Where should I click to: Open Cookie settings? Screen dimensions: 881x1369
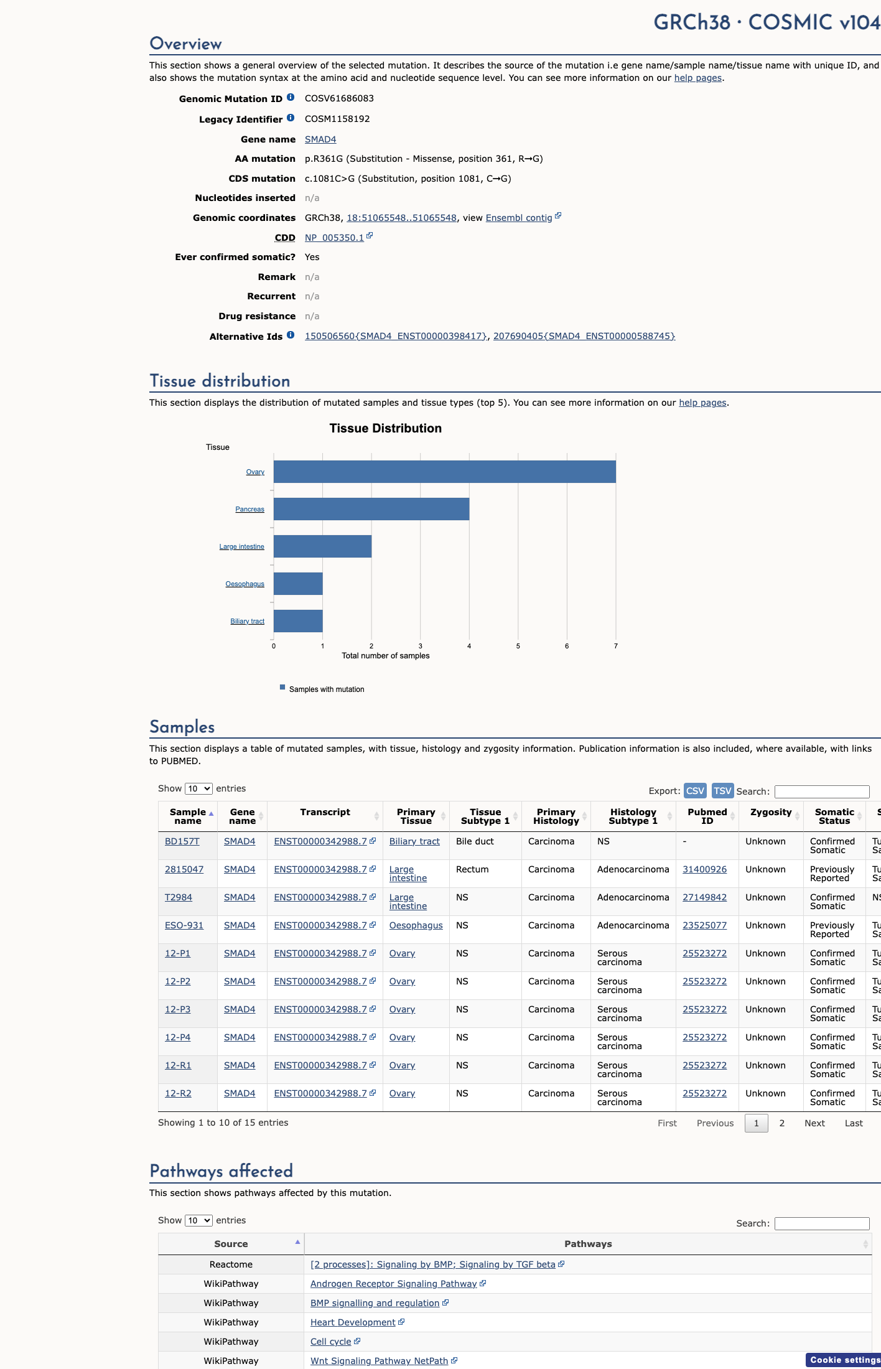(844, 1360)
